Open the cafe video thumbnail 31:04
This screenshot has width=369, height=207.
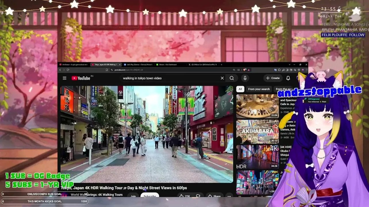[257, 106]
